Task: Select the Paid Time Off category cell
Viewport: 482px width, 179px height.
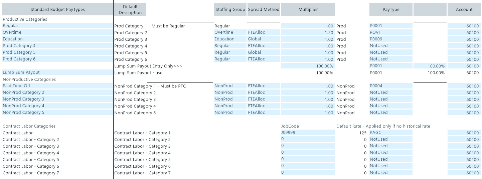Action: pyautogui.click(x=57, y=86)
